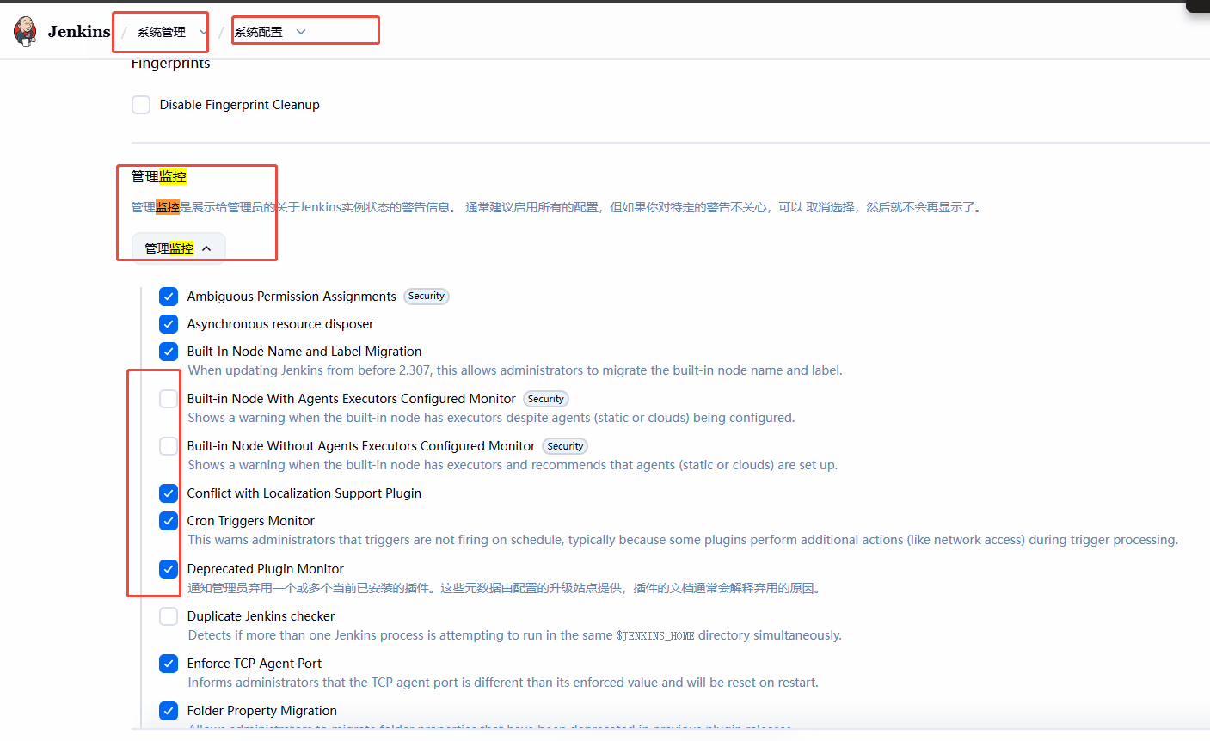
Task: Collapse the 管理监控 expander button
Action: 178,248
